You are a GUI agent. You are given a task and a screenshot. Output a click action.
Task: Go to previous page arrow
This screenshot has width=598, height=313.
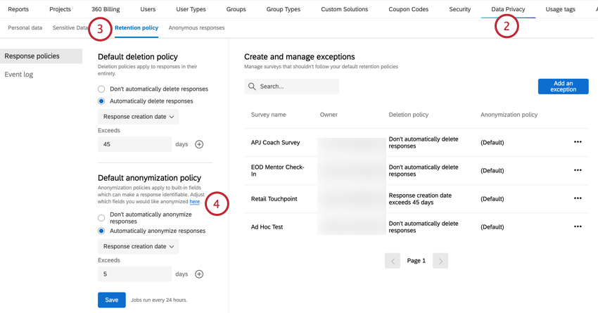393,261
